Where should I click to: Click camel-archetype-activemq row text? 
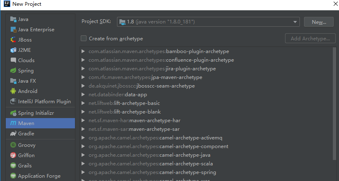(155, 138)
